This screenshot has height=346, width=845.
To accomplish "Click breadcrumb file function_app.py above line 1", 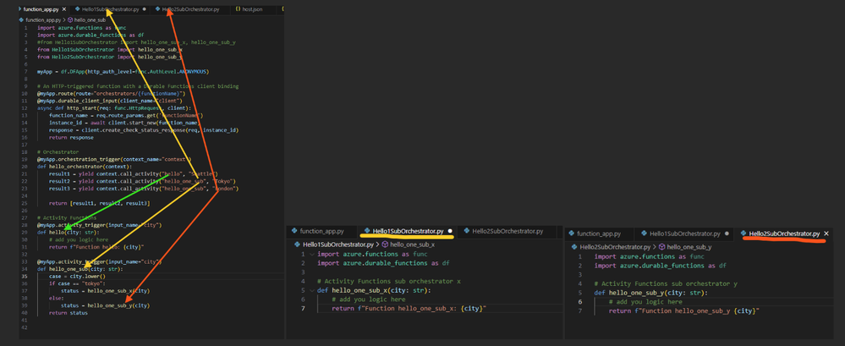I will [42, 19].
